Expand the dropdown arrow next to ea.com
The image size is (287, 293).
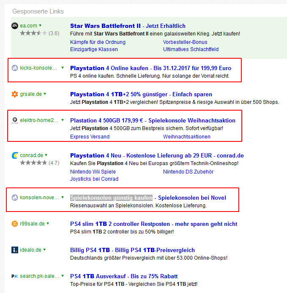(40, 25)
